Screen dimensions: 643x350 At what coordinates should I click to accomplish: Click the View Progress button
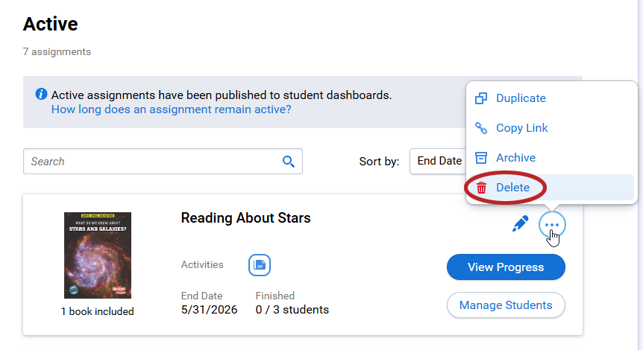tap(506, 267)
